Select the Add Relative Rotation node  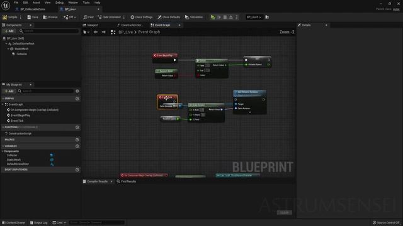click(x=249, y=102)
